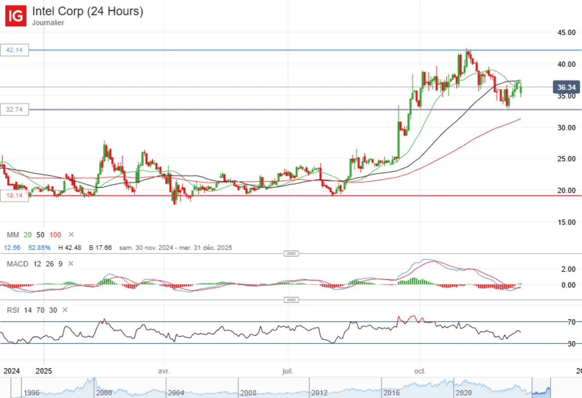
Task: Open the Journalier timeframe selector
Action: [x=48, y=23]
